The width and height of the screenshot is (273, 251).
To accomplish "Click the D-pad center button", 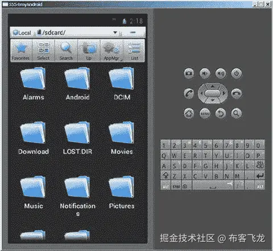I will tap(213, 93).
